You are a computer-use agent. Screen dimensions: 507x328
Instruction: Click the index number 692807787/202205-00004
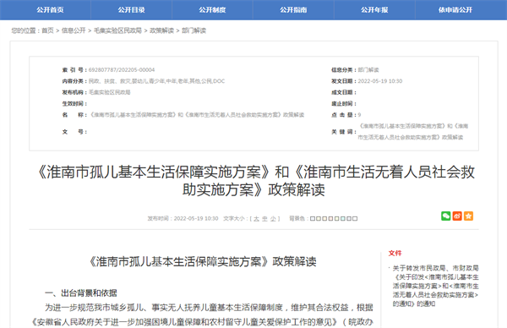122,70
